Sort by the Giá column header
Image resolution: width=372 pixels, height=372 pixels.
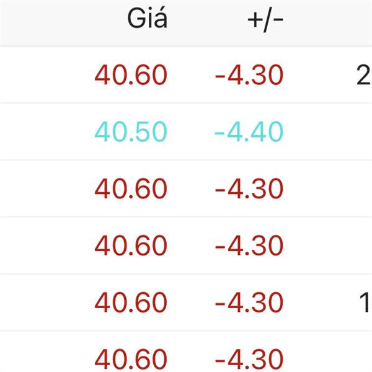[x=147, y=18]
